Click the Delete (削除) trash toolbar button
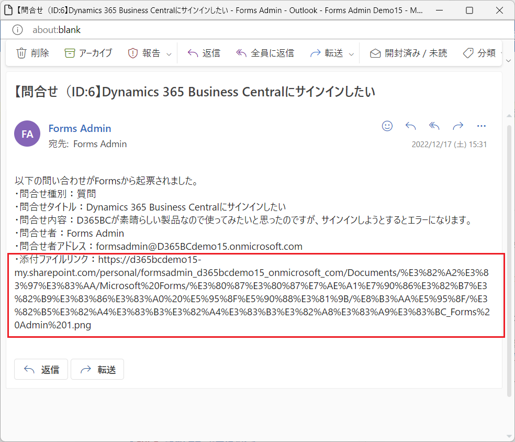This screenshot has width=515, height=442. 32,53
